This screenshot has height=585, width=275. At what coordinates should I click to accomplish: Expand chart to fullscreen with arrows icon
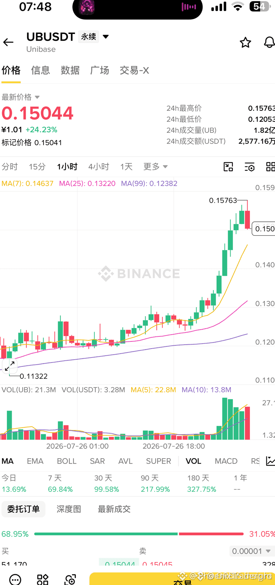click(10, 366)
